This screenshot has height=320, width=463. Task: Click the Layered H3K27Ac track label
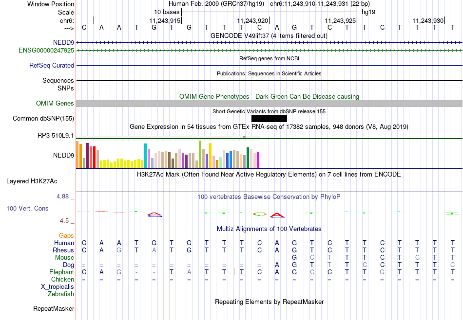click(x=32, y=181)
